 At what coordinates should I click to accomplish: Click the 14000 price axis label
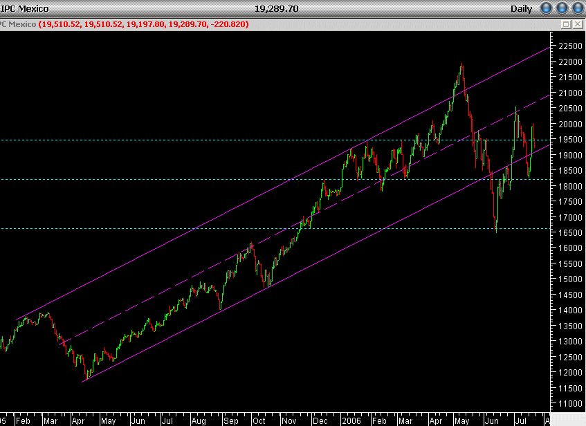570,310
